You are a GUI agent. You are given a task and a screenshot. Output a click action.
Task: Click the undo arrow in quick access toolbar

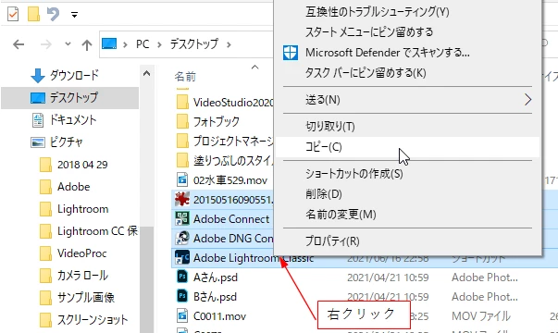pos(53,14)
